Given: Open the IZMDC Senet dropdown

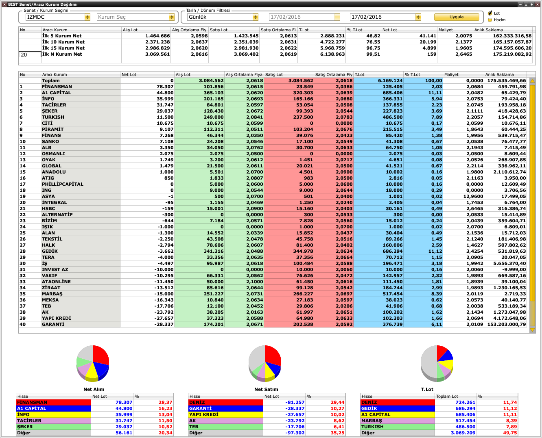Looking at the screenshot, I should pos(87,17).
